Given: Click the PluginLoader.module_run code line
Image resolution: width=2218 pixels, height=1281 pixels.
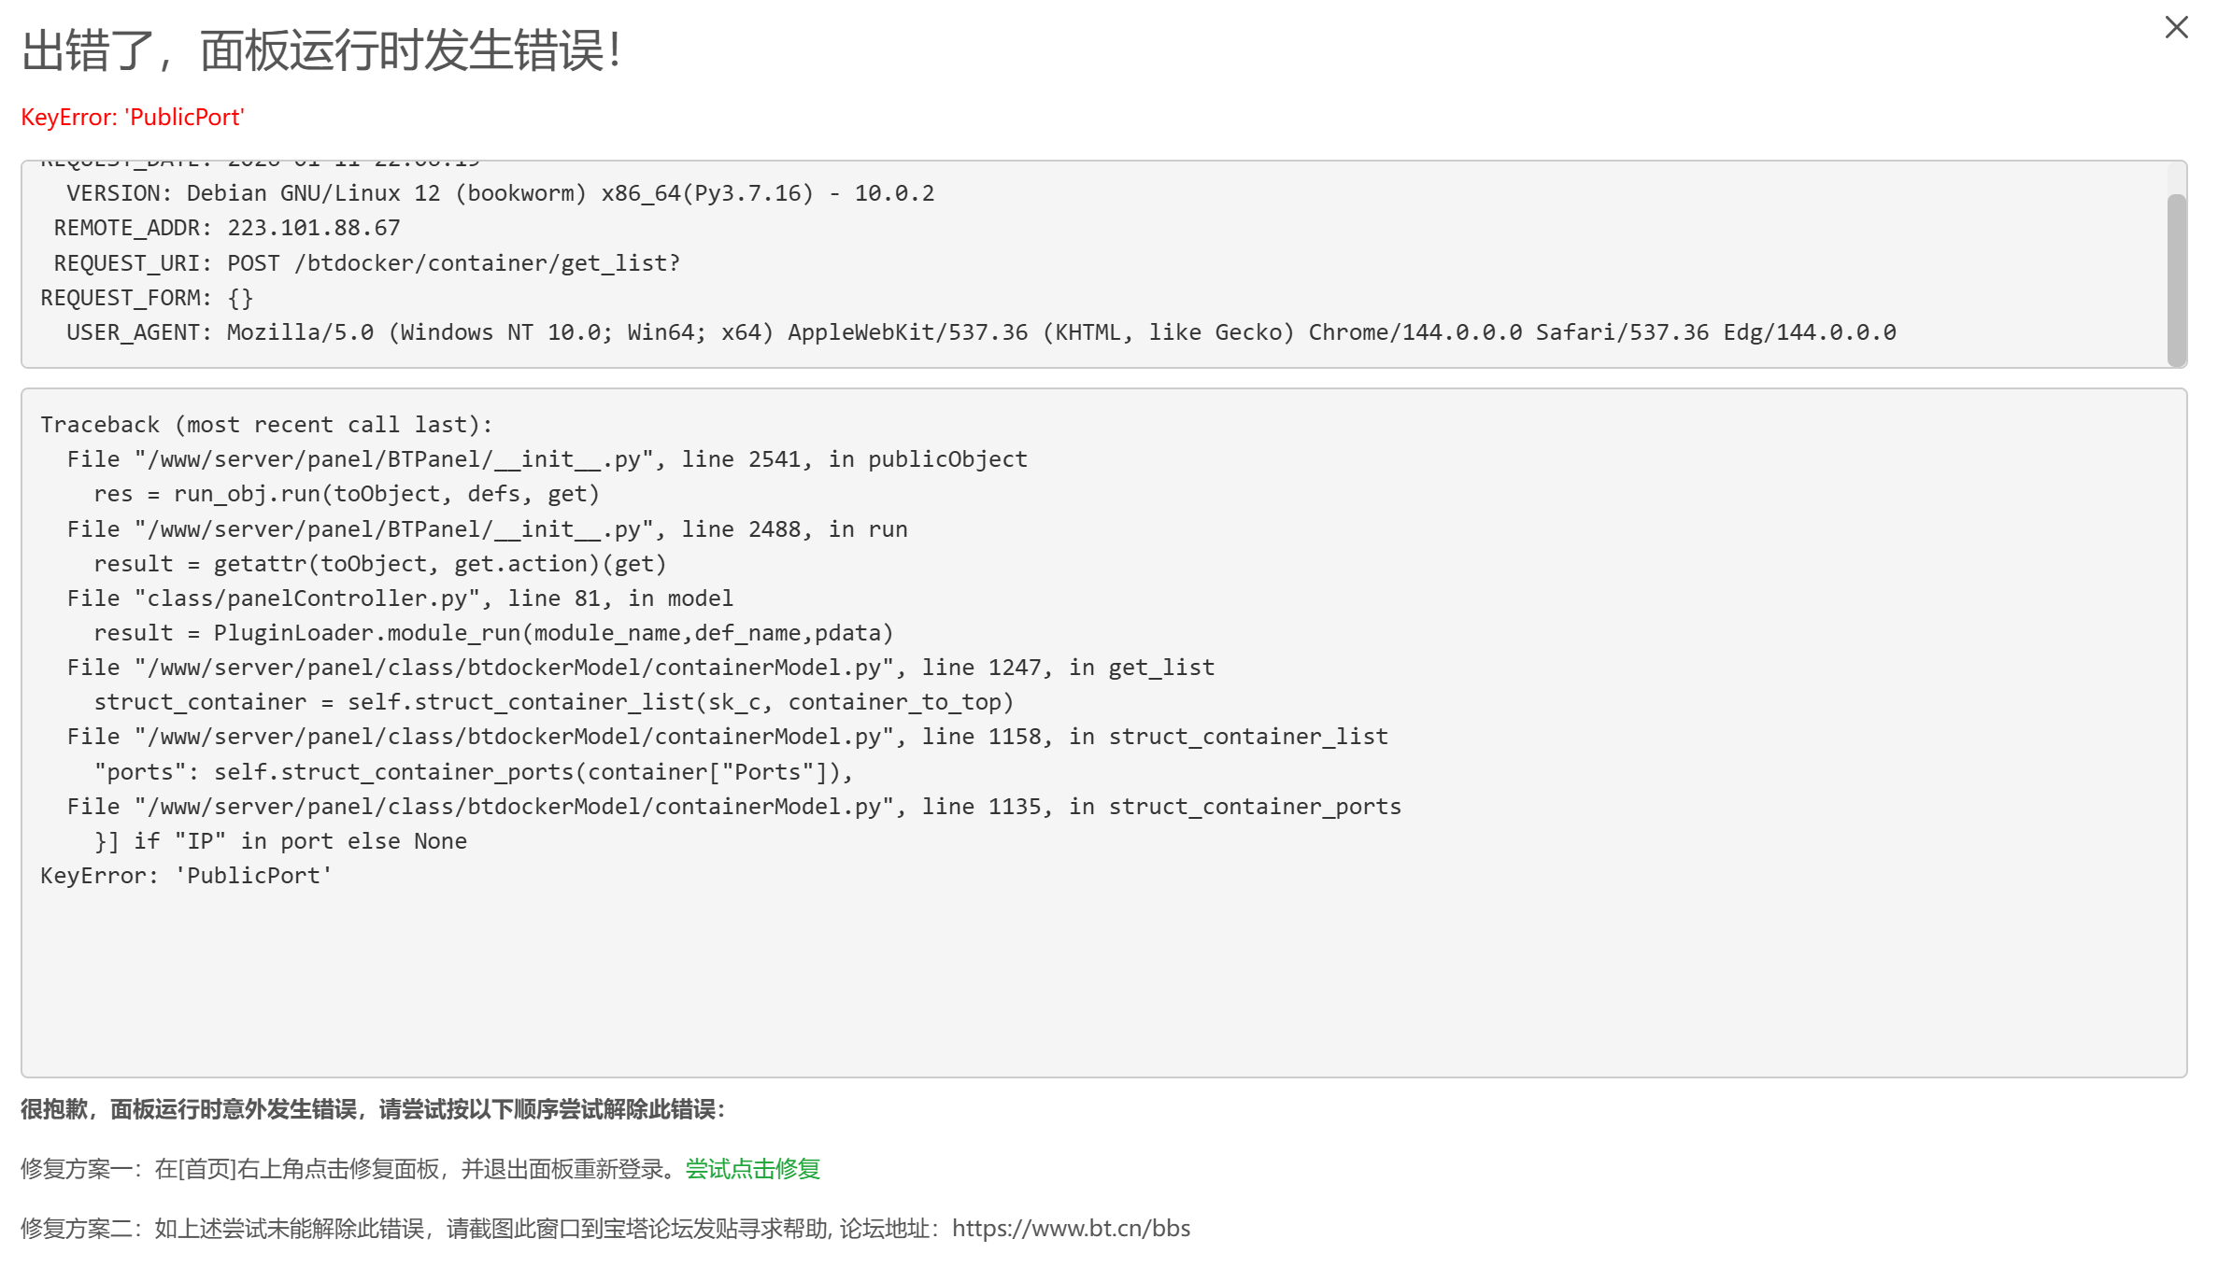Looking at the screenshot, I should tap(493, 633).
